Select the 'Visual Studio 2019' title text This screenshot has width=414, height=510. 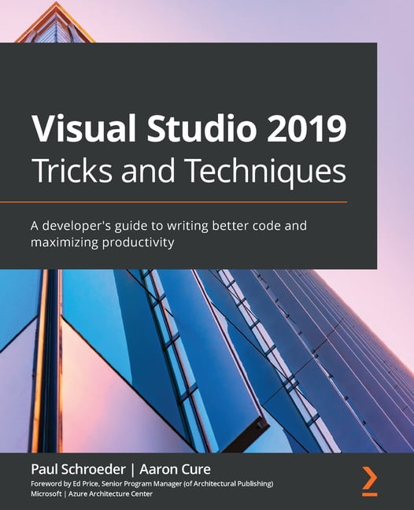[x=189, y=128]
